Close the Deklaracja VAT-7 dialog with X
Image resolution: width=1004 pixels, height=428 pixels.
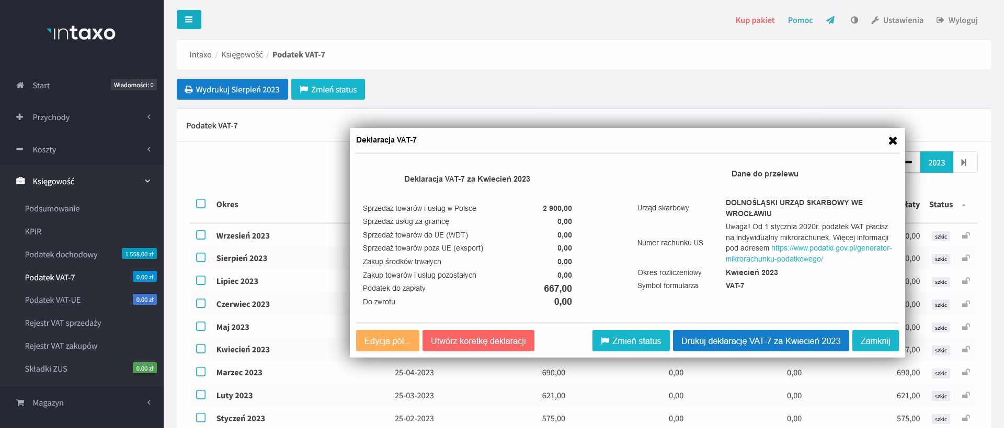[893, 140]
